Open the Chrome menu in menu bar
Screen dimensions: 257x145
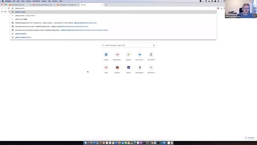(x=8, y=1)
